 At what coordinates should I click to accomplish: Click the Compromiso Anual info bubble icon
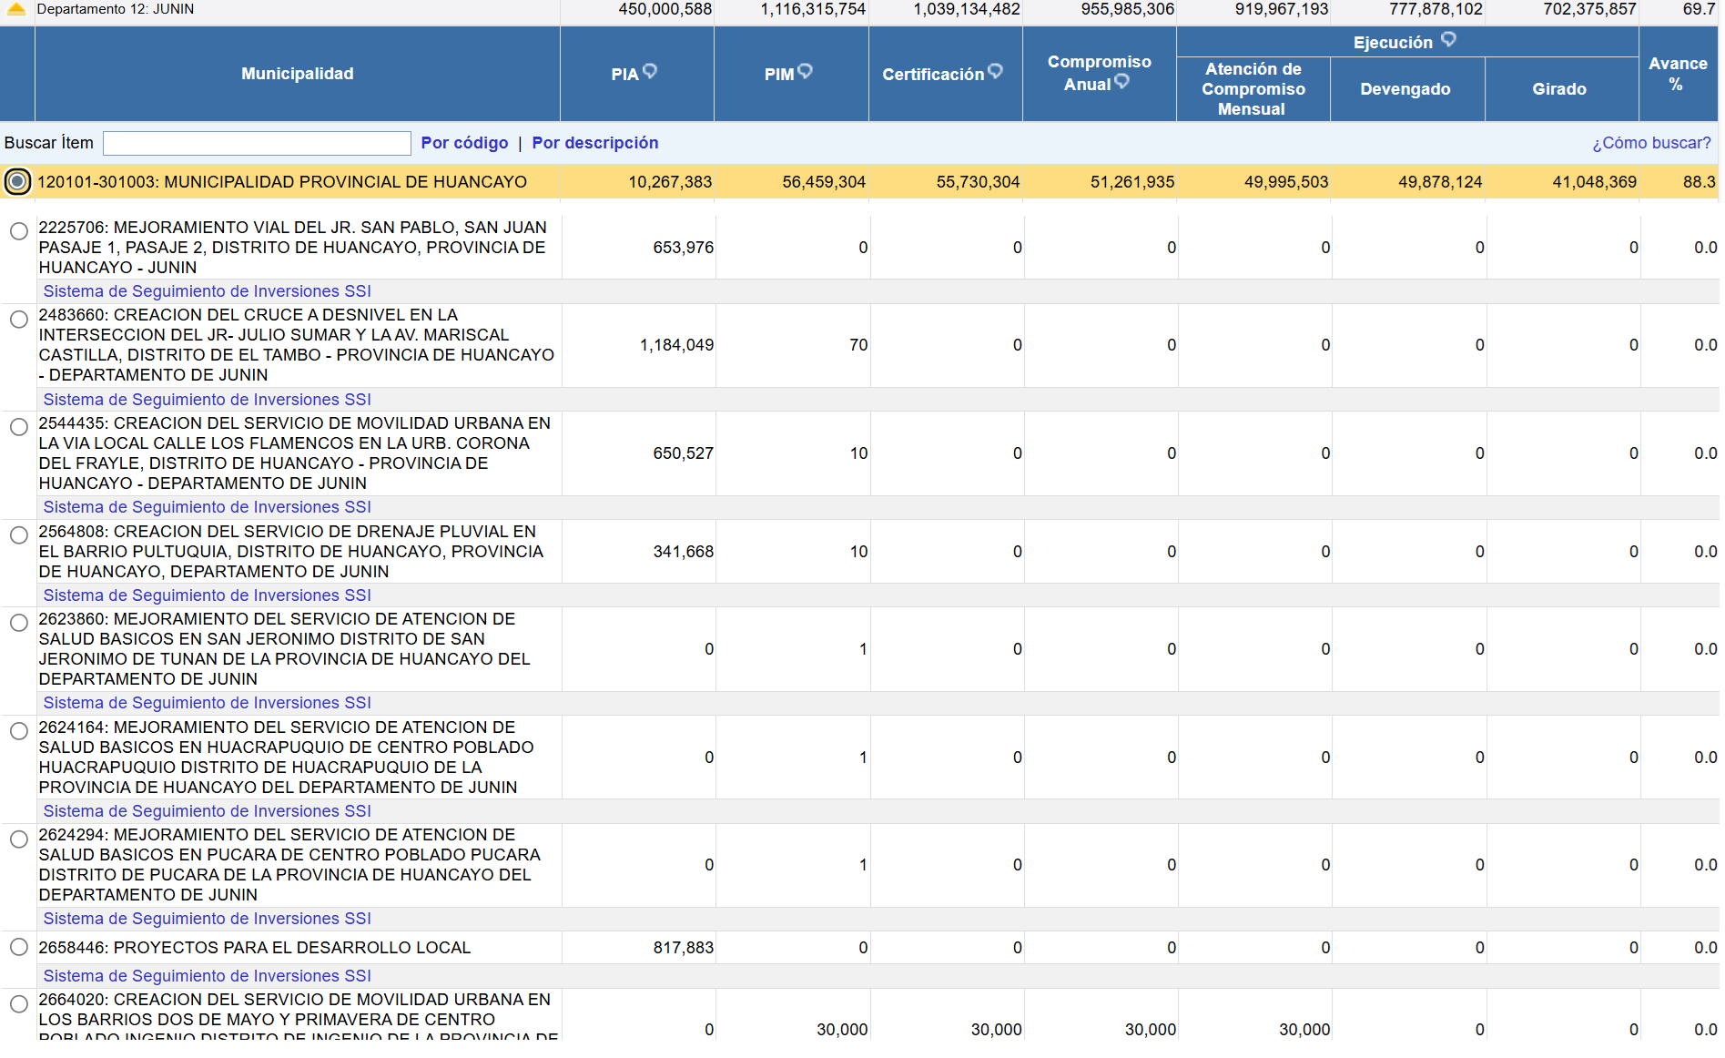pos(1121,81)
